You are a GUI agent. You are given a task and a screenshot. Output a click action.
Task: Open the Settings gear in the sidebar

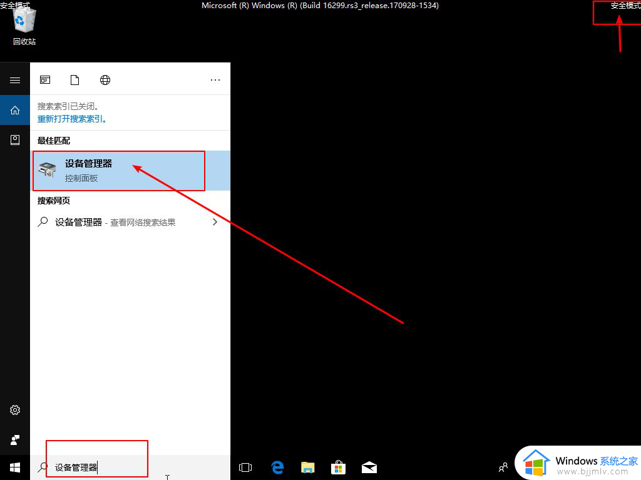click(15, 410)
